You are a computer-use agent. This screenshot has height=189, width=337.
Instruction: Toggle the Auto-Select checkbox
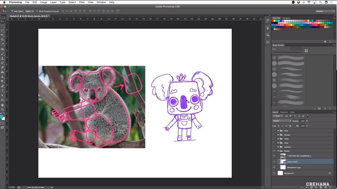coord(12,11)
